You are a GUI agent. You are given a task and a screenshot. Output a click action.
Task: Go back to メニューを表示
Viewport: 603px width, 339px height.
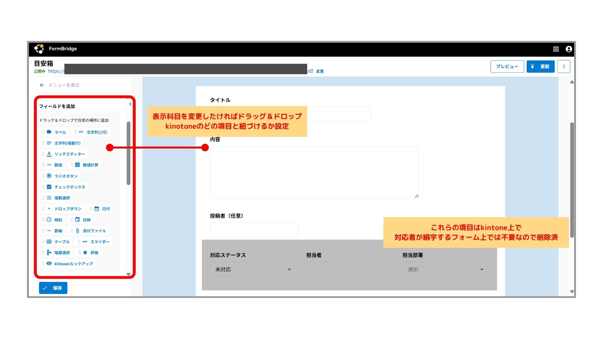(x=60, y=85)
